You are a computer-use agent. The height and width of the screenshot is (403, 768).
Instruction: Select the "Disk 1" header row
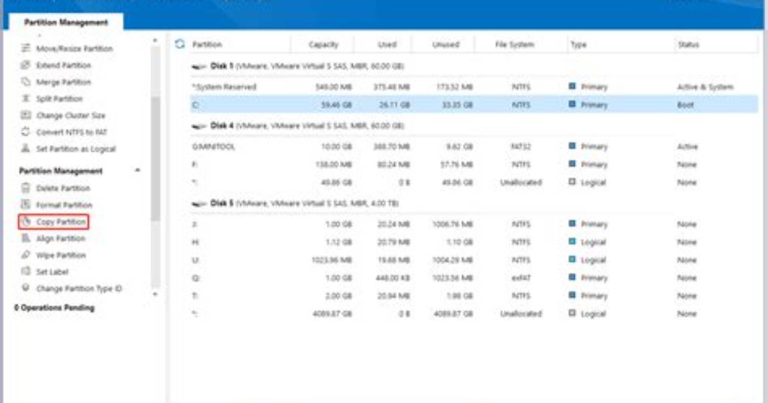(x=474, y=66)
